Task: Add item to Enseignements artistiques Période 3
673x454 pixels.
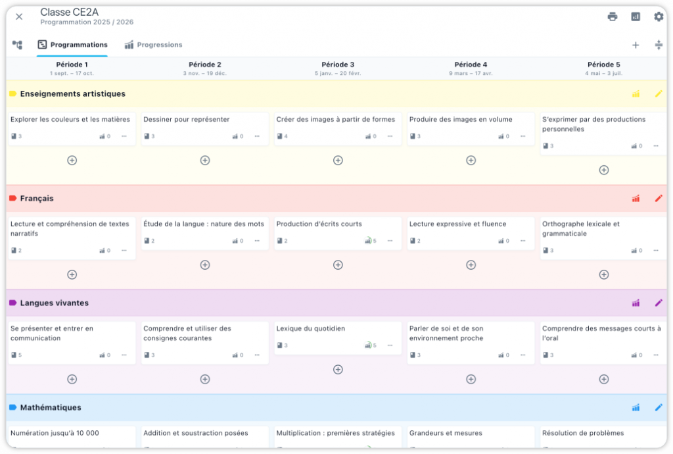Action: point(338,160)
